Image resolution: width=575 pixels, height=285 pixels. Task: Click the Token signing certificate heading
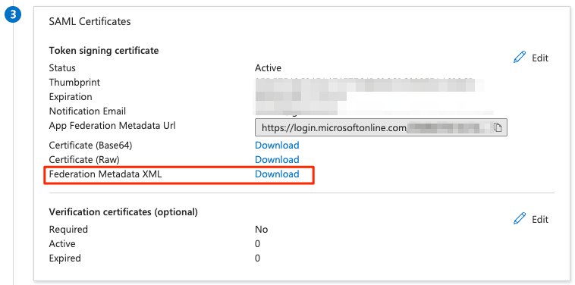pyautogui.click(x=104, y=50)
